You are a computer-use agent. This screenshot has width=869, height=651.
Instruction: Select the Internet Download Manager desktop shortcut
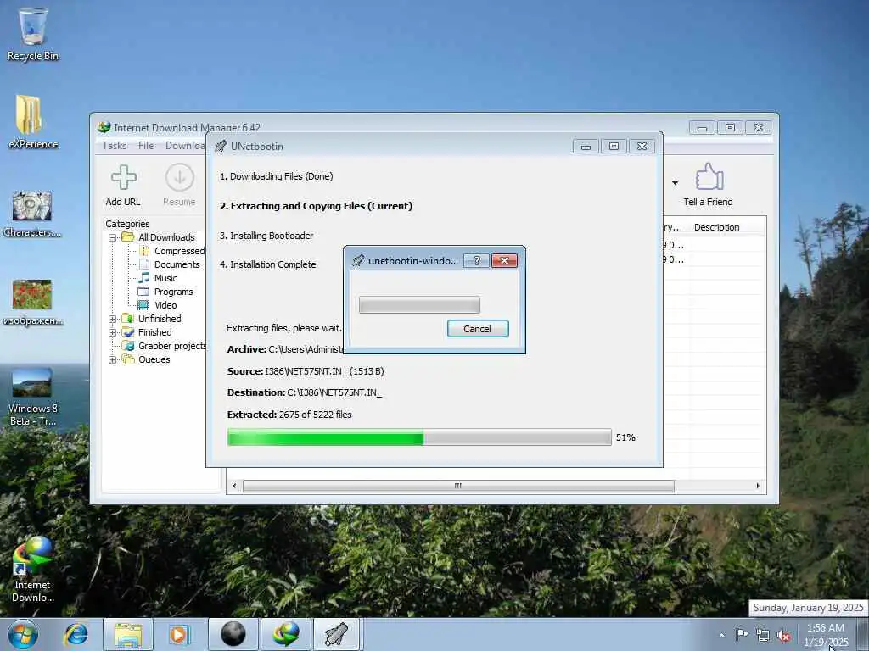click(32, 570)
